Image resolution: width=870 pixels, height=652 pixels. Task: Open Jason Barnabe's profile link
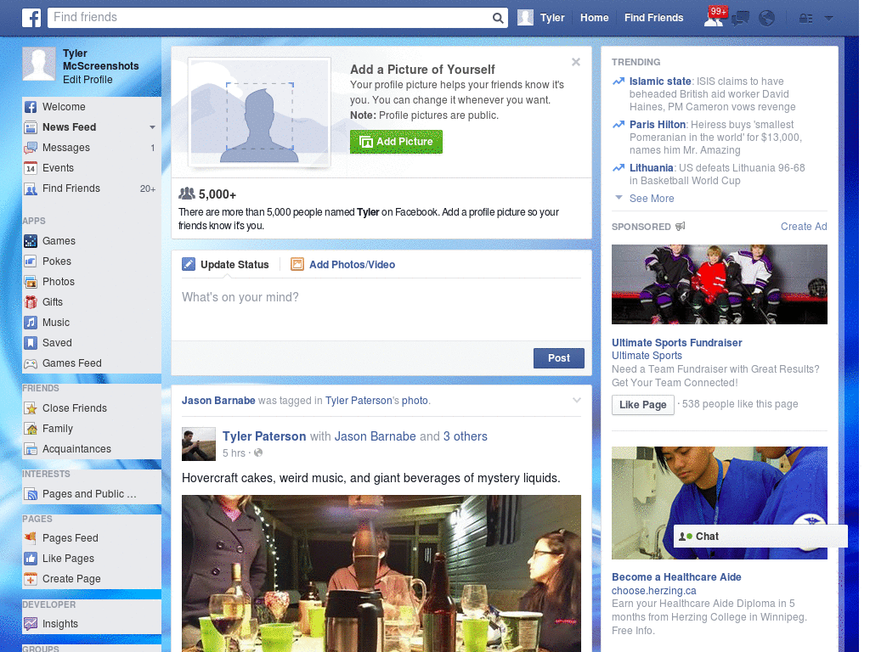218,401
